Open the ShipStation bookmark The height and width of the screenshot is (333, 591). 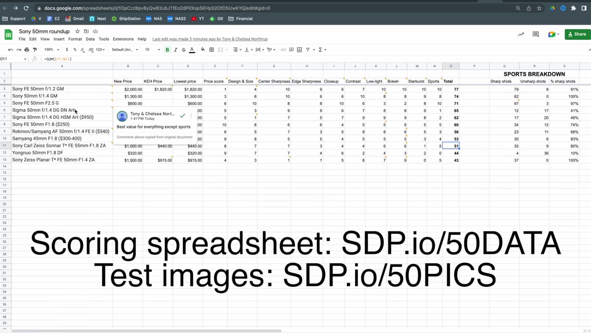[x=127, y=19]
